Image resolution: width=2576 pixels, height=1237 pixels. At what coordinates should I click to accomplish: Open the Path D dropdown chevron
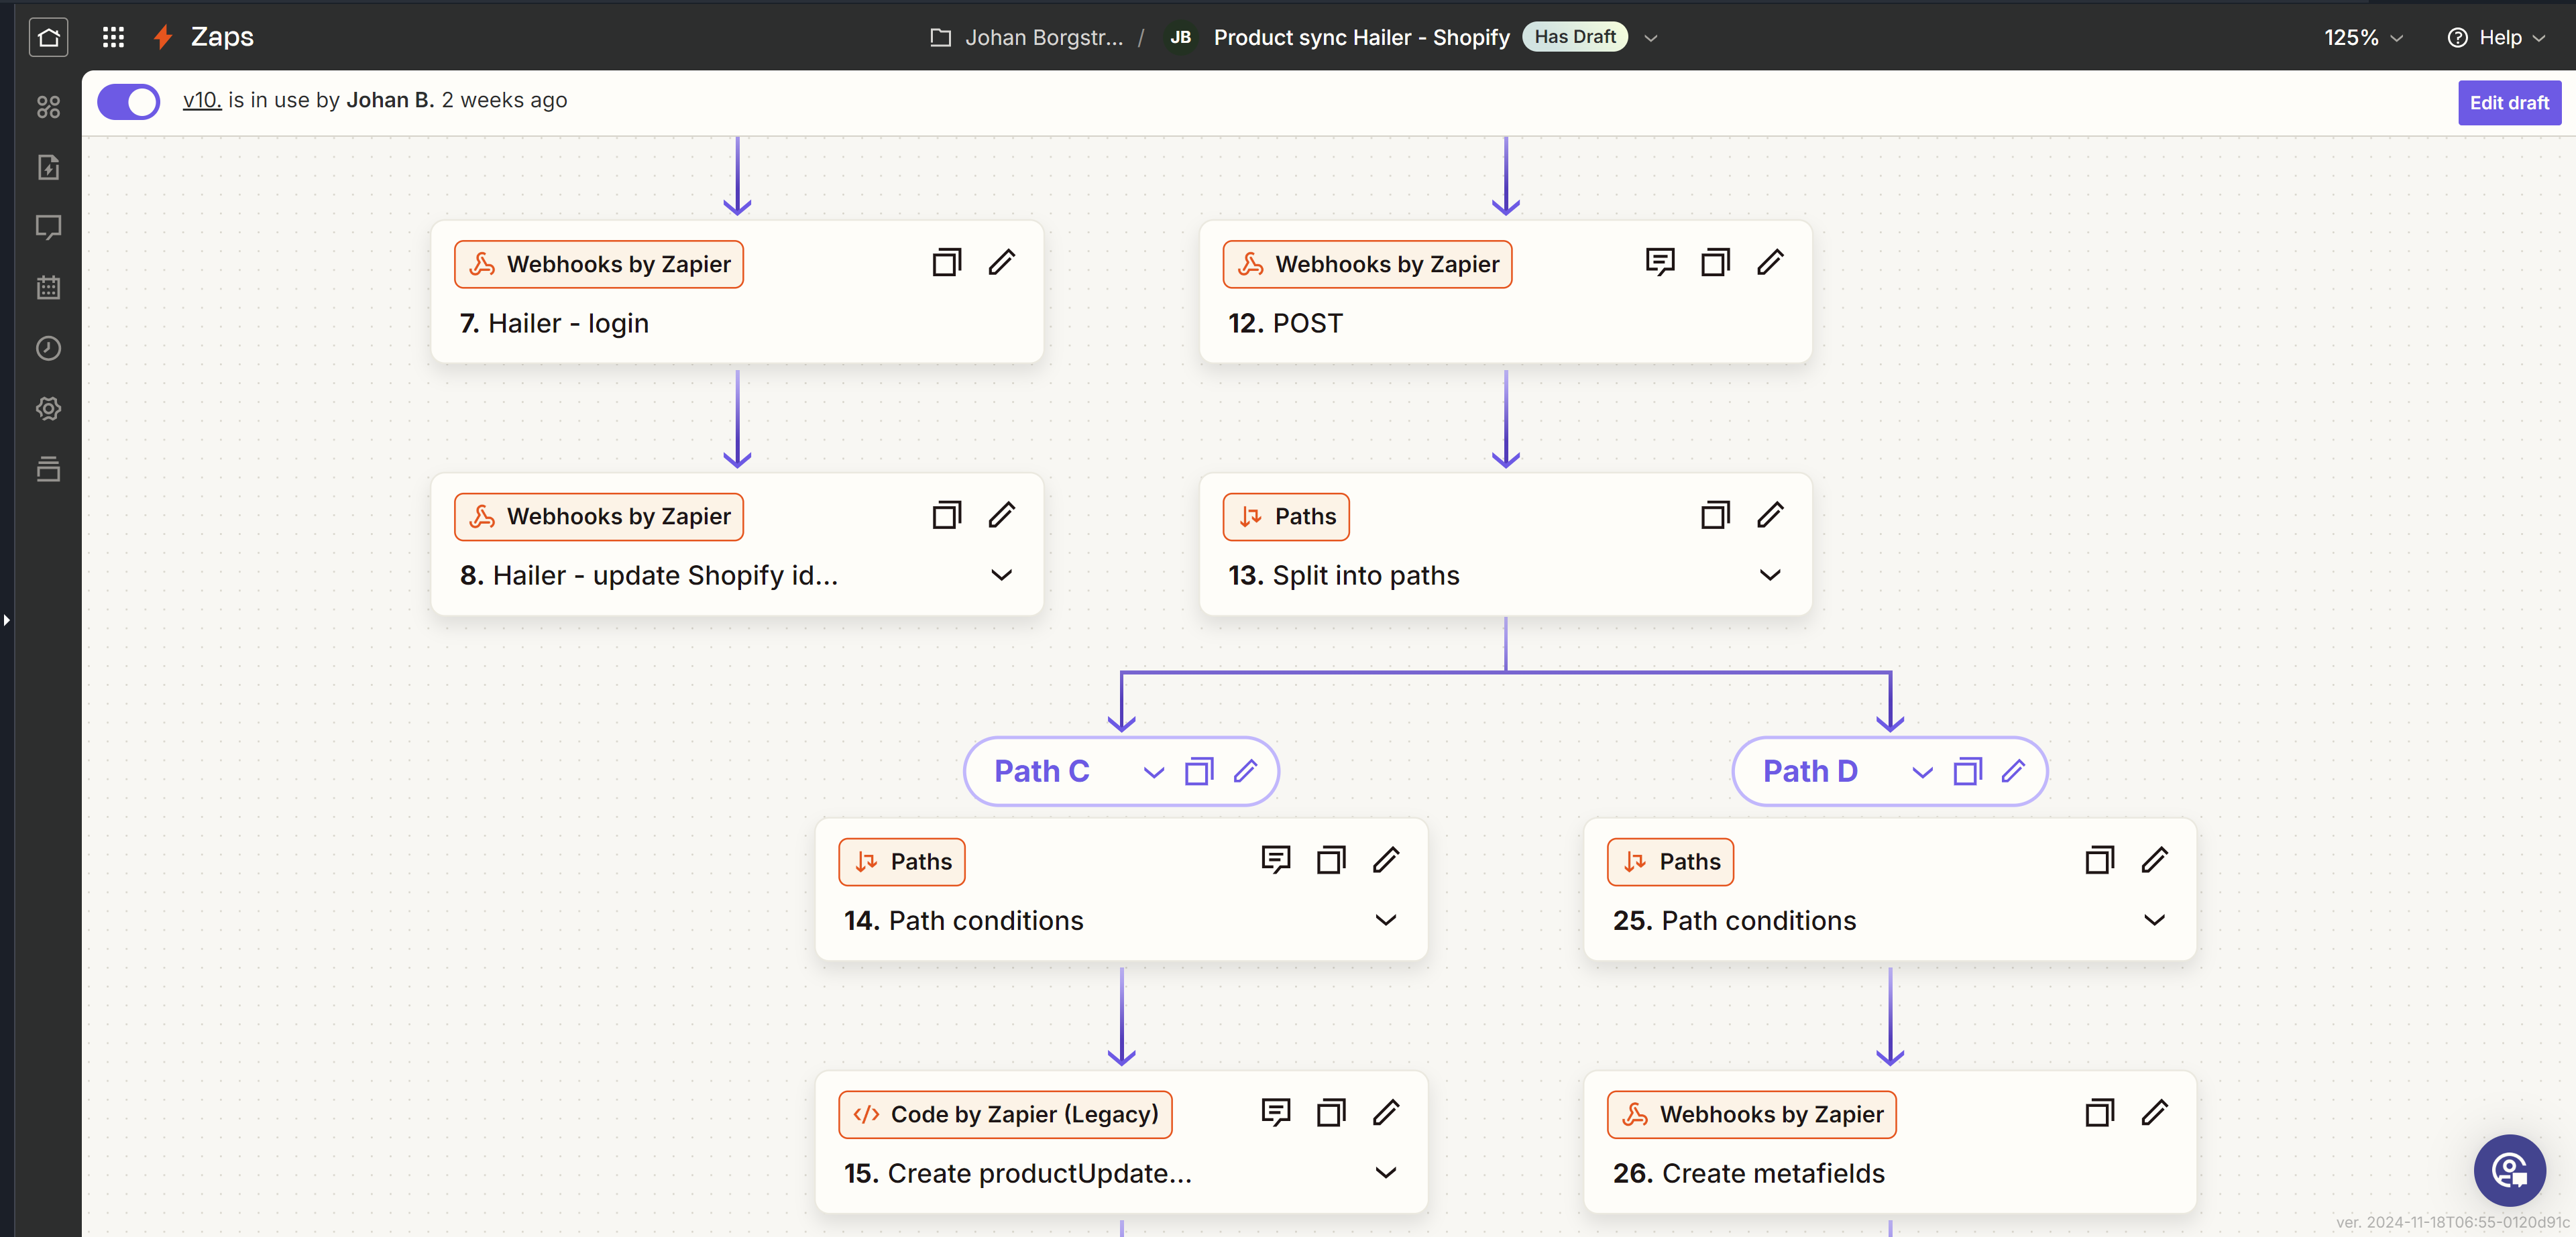pos(1921,772)
